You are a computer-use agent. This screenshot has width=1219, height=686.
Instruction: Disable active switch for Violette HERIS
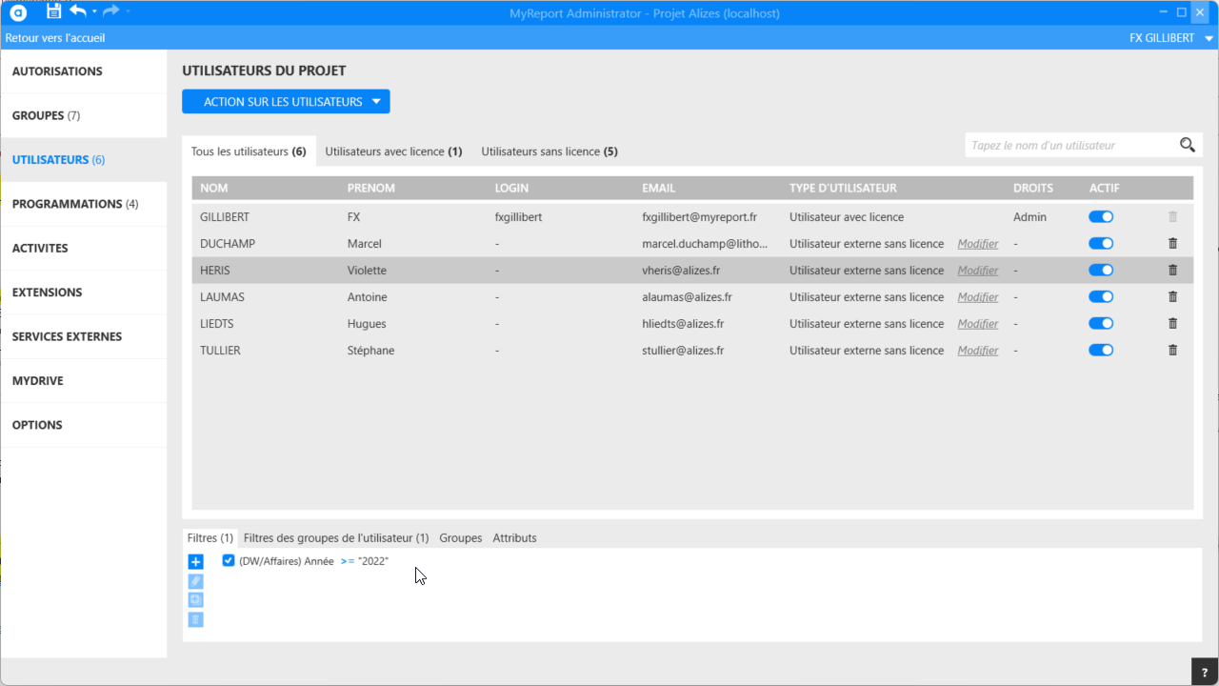pyautogui.click(x=1101, y=271)
